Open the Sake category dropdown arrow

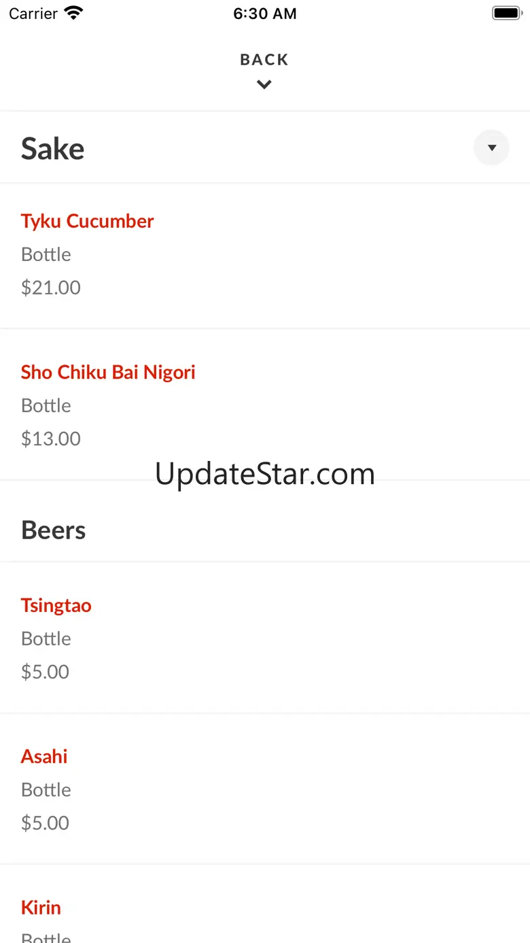(x=491, y=148)
